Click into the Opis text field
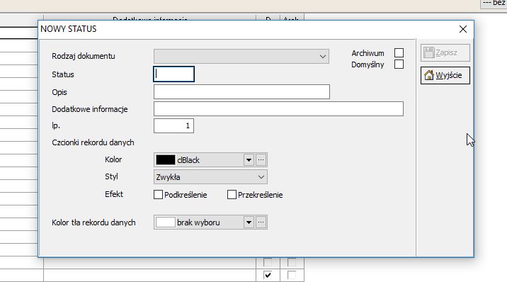Screen dimensions: 507x282 tap(241, 92)
